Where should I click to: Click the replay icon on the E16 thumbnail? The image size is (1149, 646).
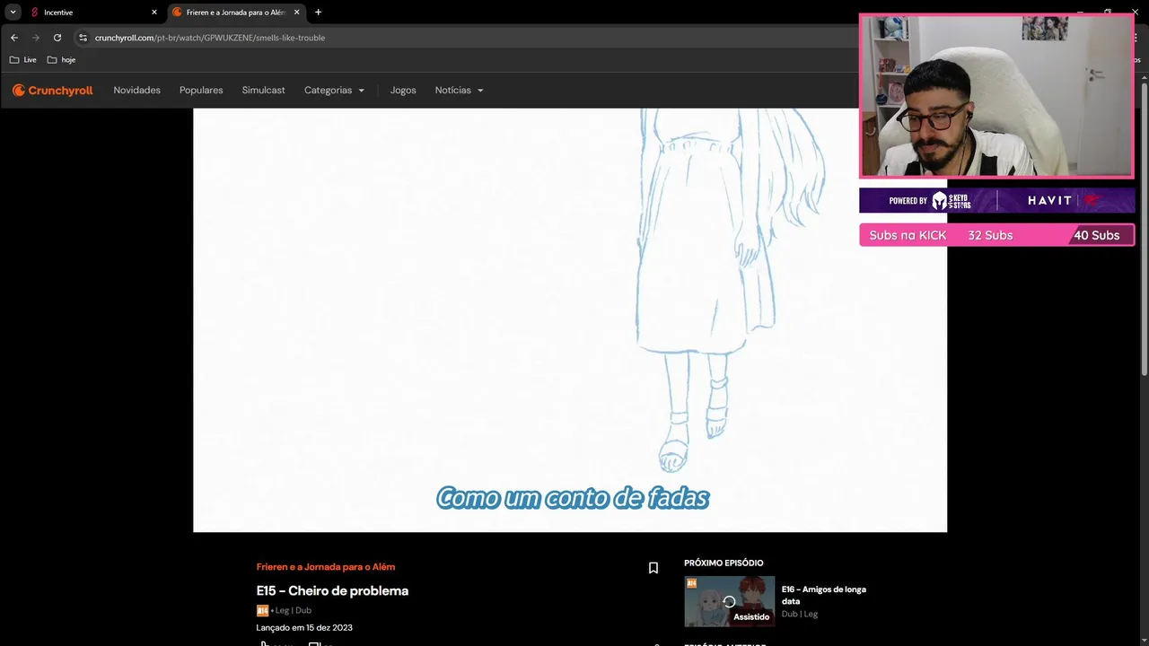[x=729, y=602]
